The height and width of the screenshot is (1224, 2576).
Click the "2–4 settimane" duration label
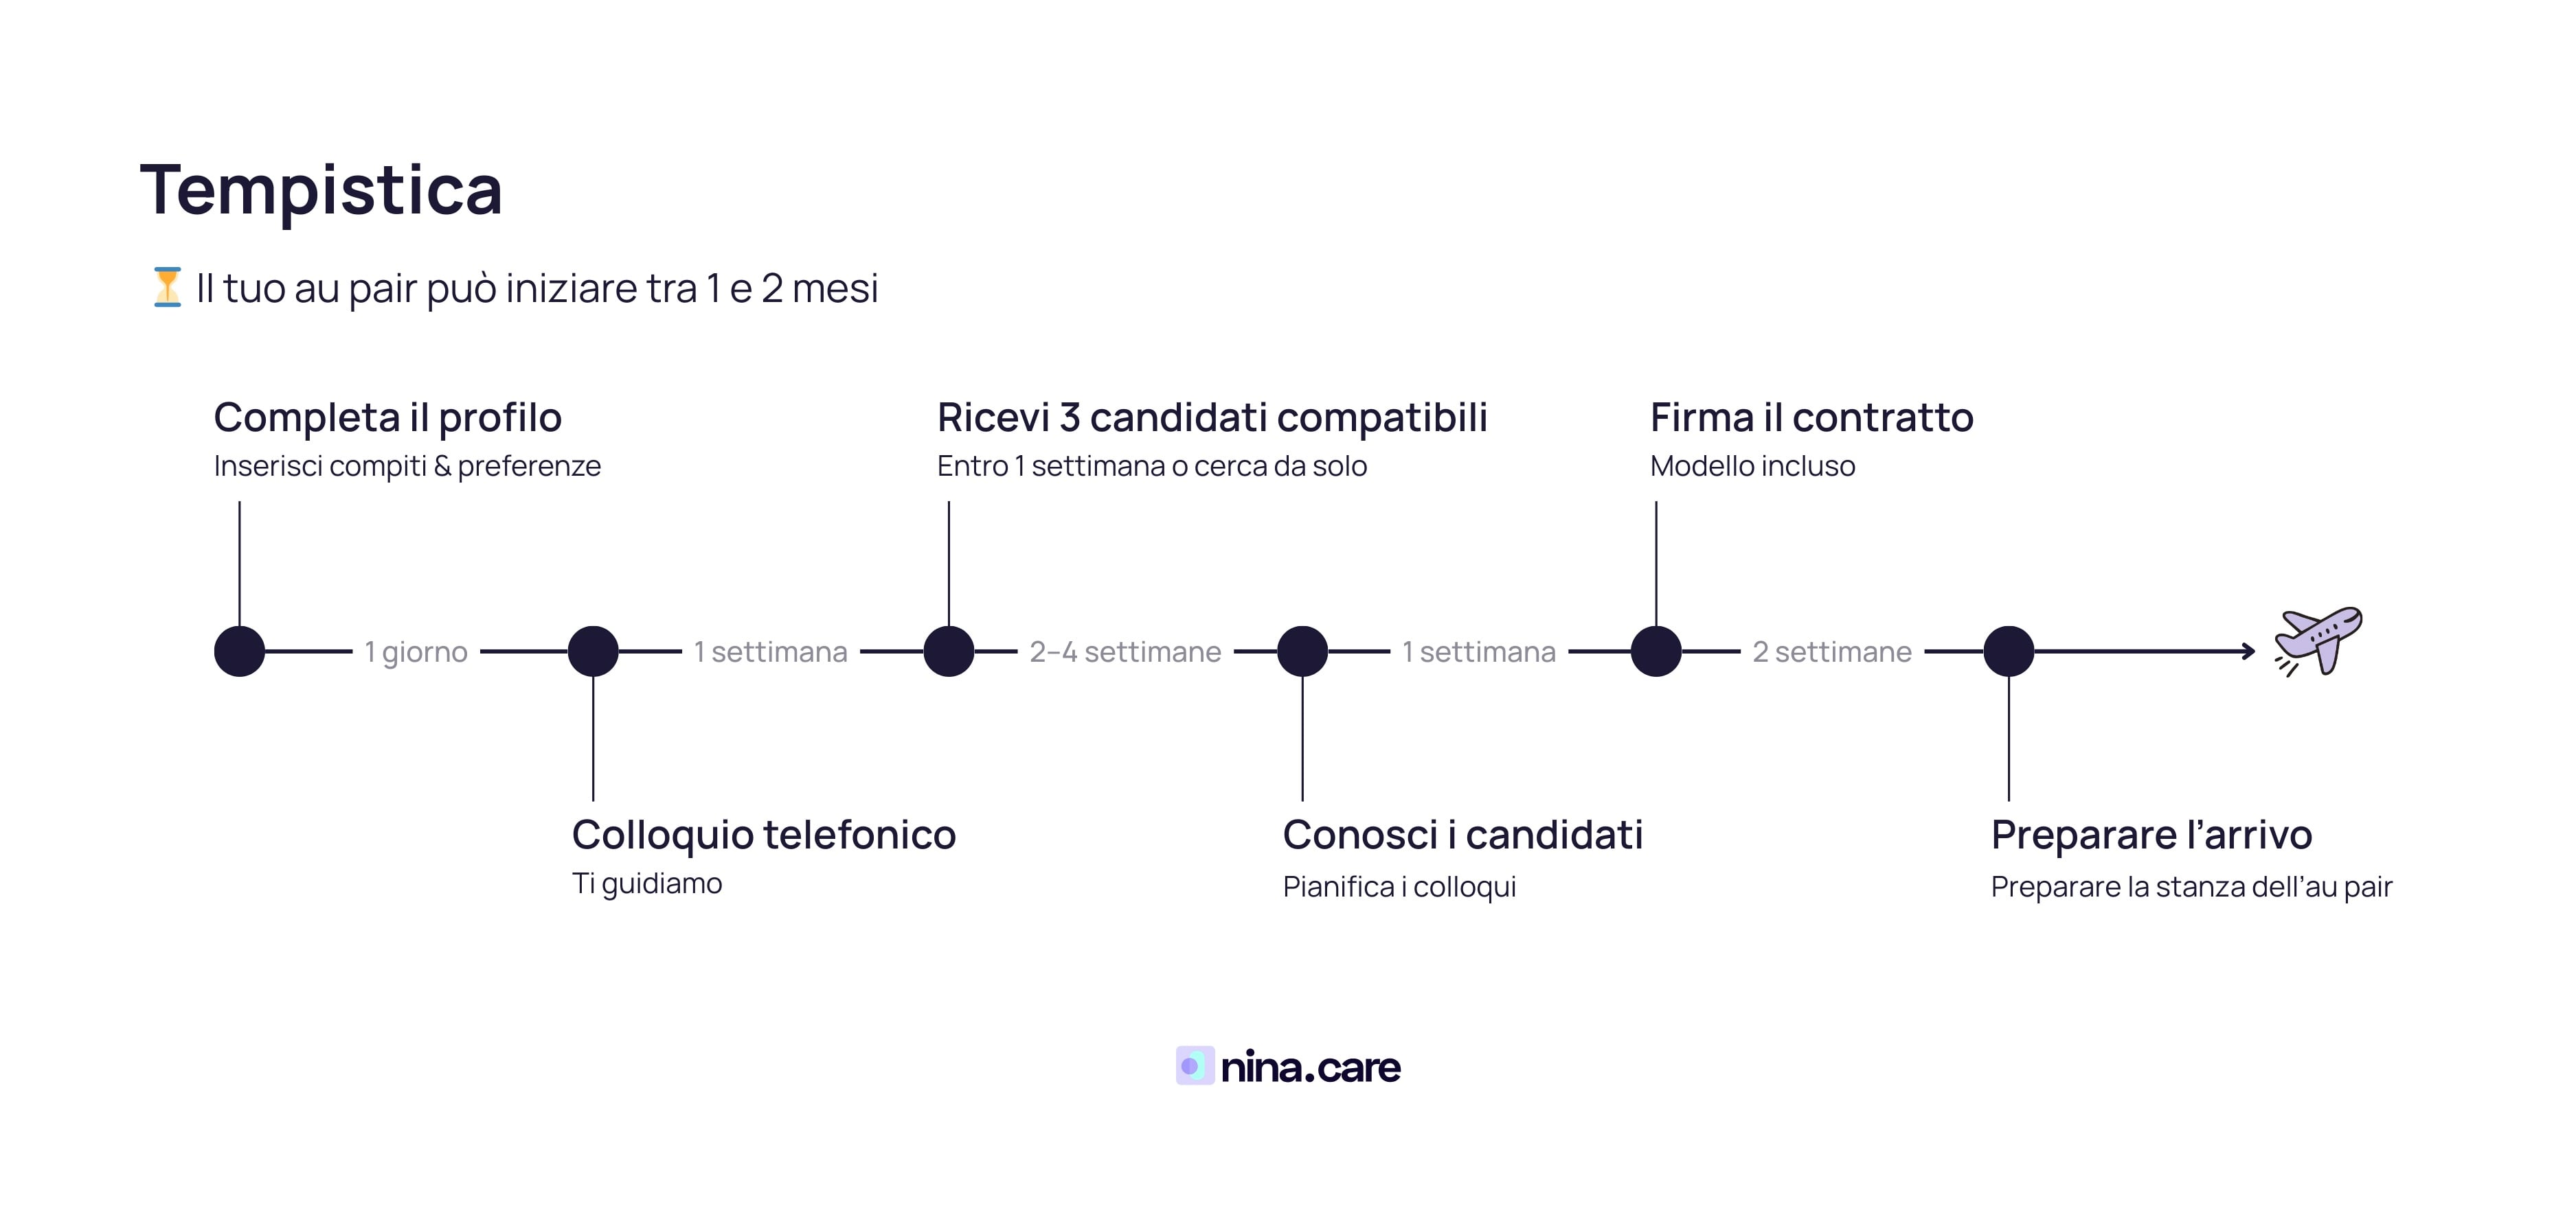pos(1125,652)
